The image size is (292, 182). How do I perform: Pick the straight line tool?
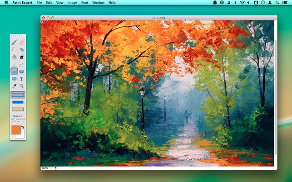point(14,64)
